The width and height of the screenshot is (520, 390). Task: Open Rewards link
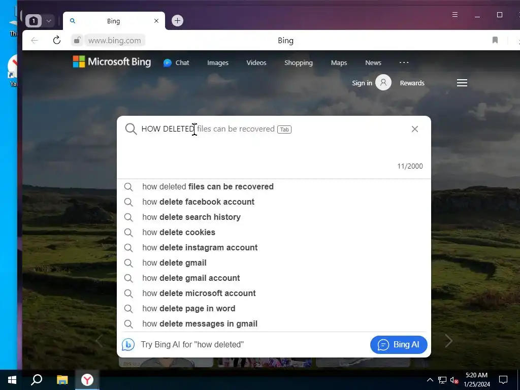pos(412,83)
